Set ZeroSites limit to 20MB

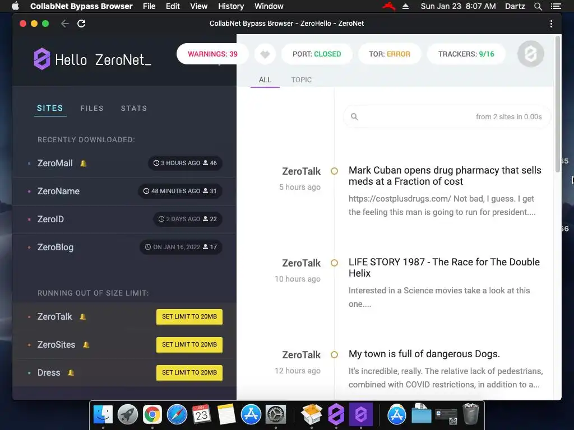coord(189,345)
